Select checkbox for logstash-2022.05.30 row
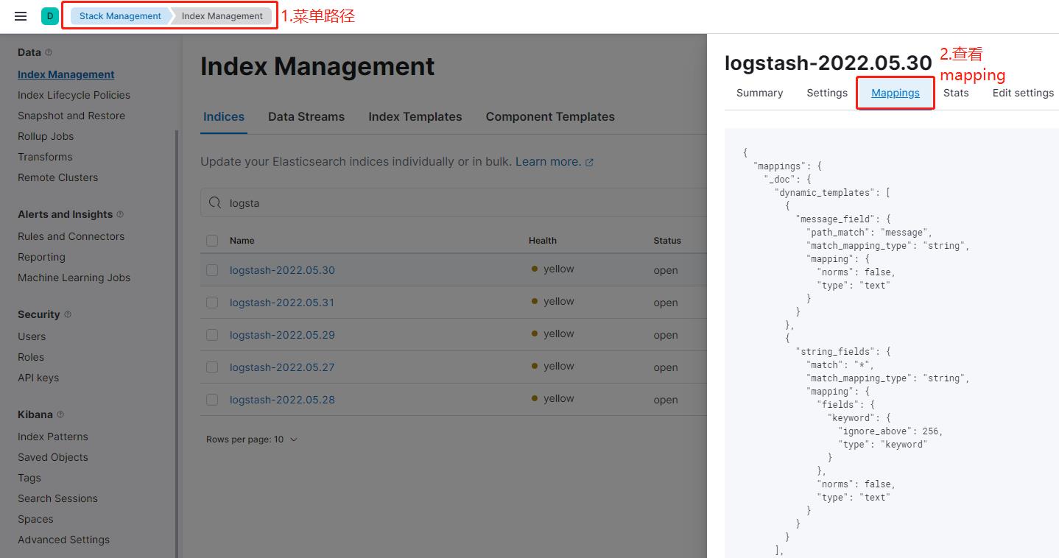The image size is (1059, 558). (x=212, y=270)
